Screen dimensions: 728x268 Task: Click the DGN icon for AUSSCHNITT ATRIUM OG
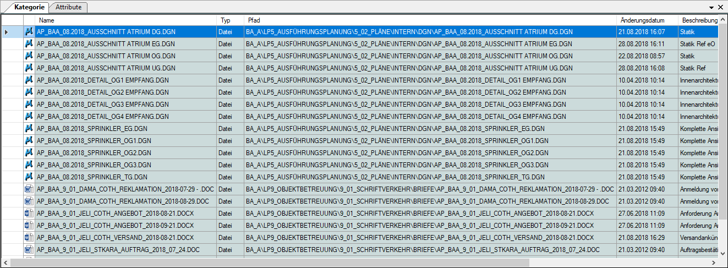[29, 56]
